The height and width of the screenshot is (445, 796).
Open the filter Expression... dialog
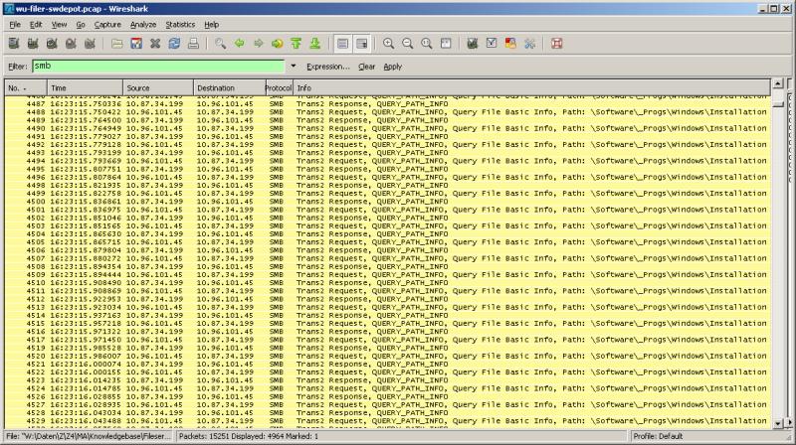328,67
